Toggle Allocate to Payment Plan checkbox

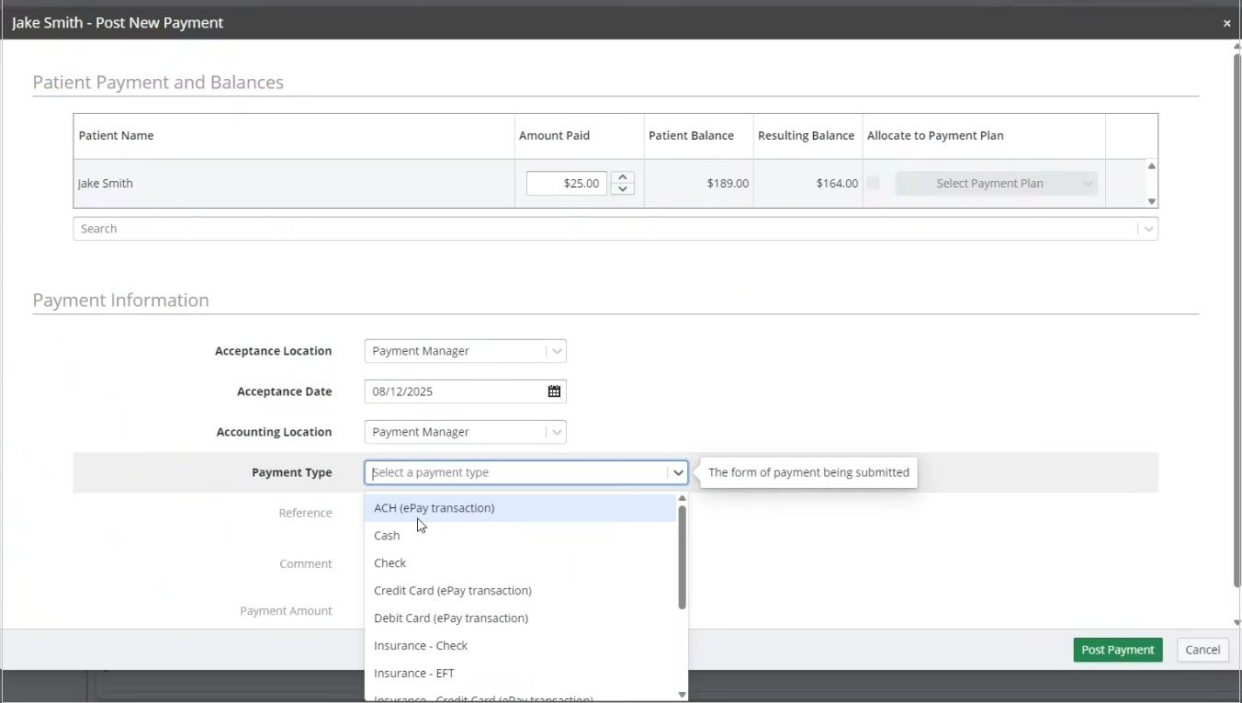tap(874, 183)
